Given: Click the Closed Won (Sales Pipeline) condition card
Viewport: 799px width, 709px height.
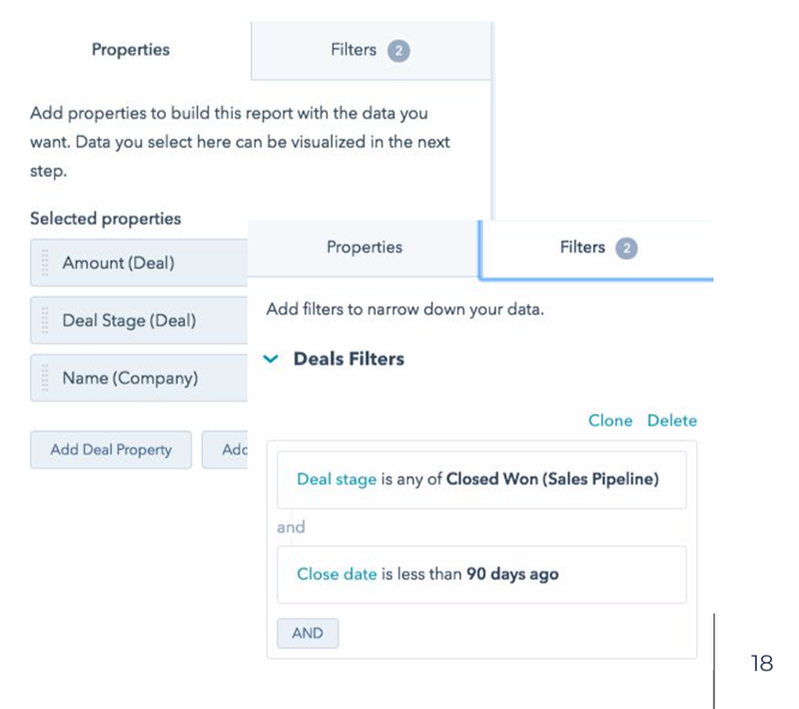Looking at the screenshot, I should click(481, 480).
